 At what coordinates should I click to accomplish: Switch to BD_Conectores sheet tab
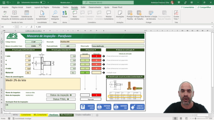point(40,115)
